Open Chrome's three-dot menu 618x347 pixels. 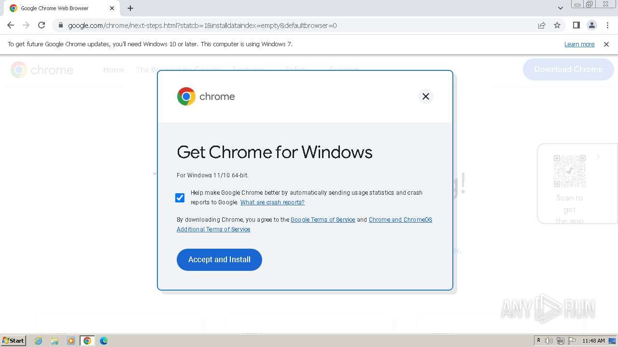tap(607, 25)
